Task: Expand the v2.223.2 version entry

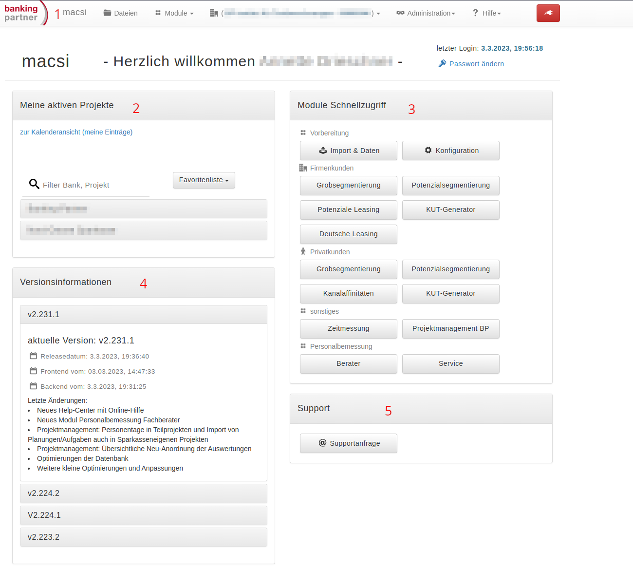Action: [x=144, y=537]
